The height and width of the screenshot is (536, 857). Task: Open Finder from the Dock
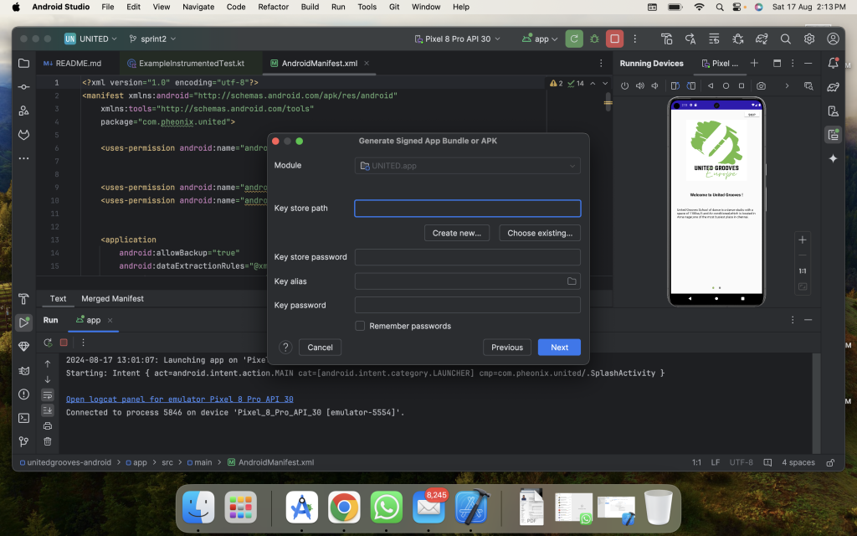[198, 507]
